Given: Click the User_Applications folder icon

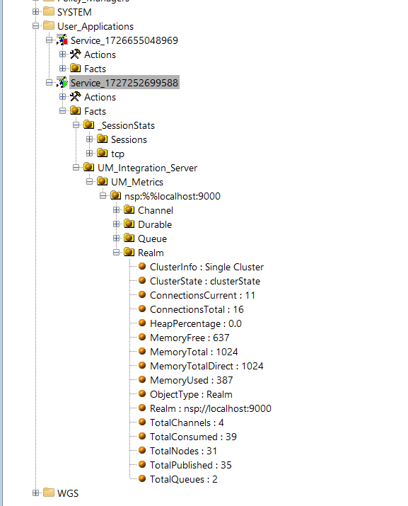Looking at the screenshot, I should [x=49, y=25].
